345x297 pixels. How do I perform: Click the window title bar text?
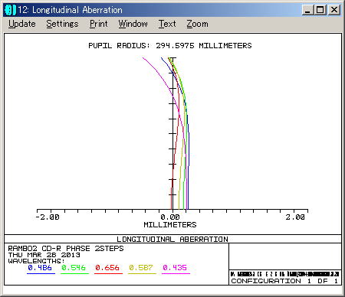[71, 10]
